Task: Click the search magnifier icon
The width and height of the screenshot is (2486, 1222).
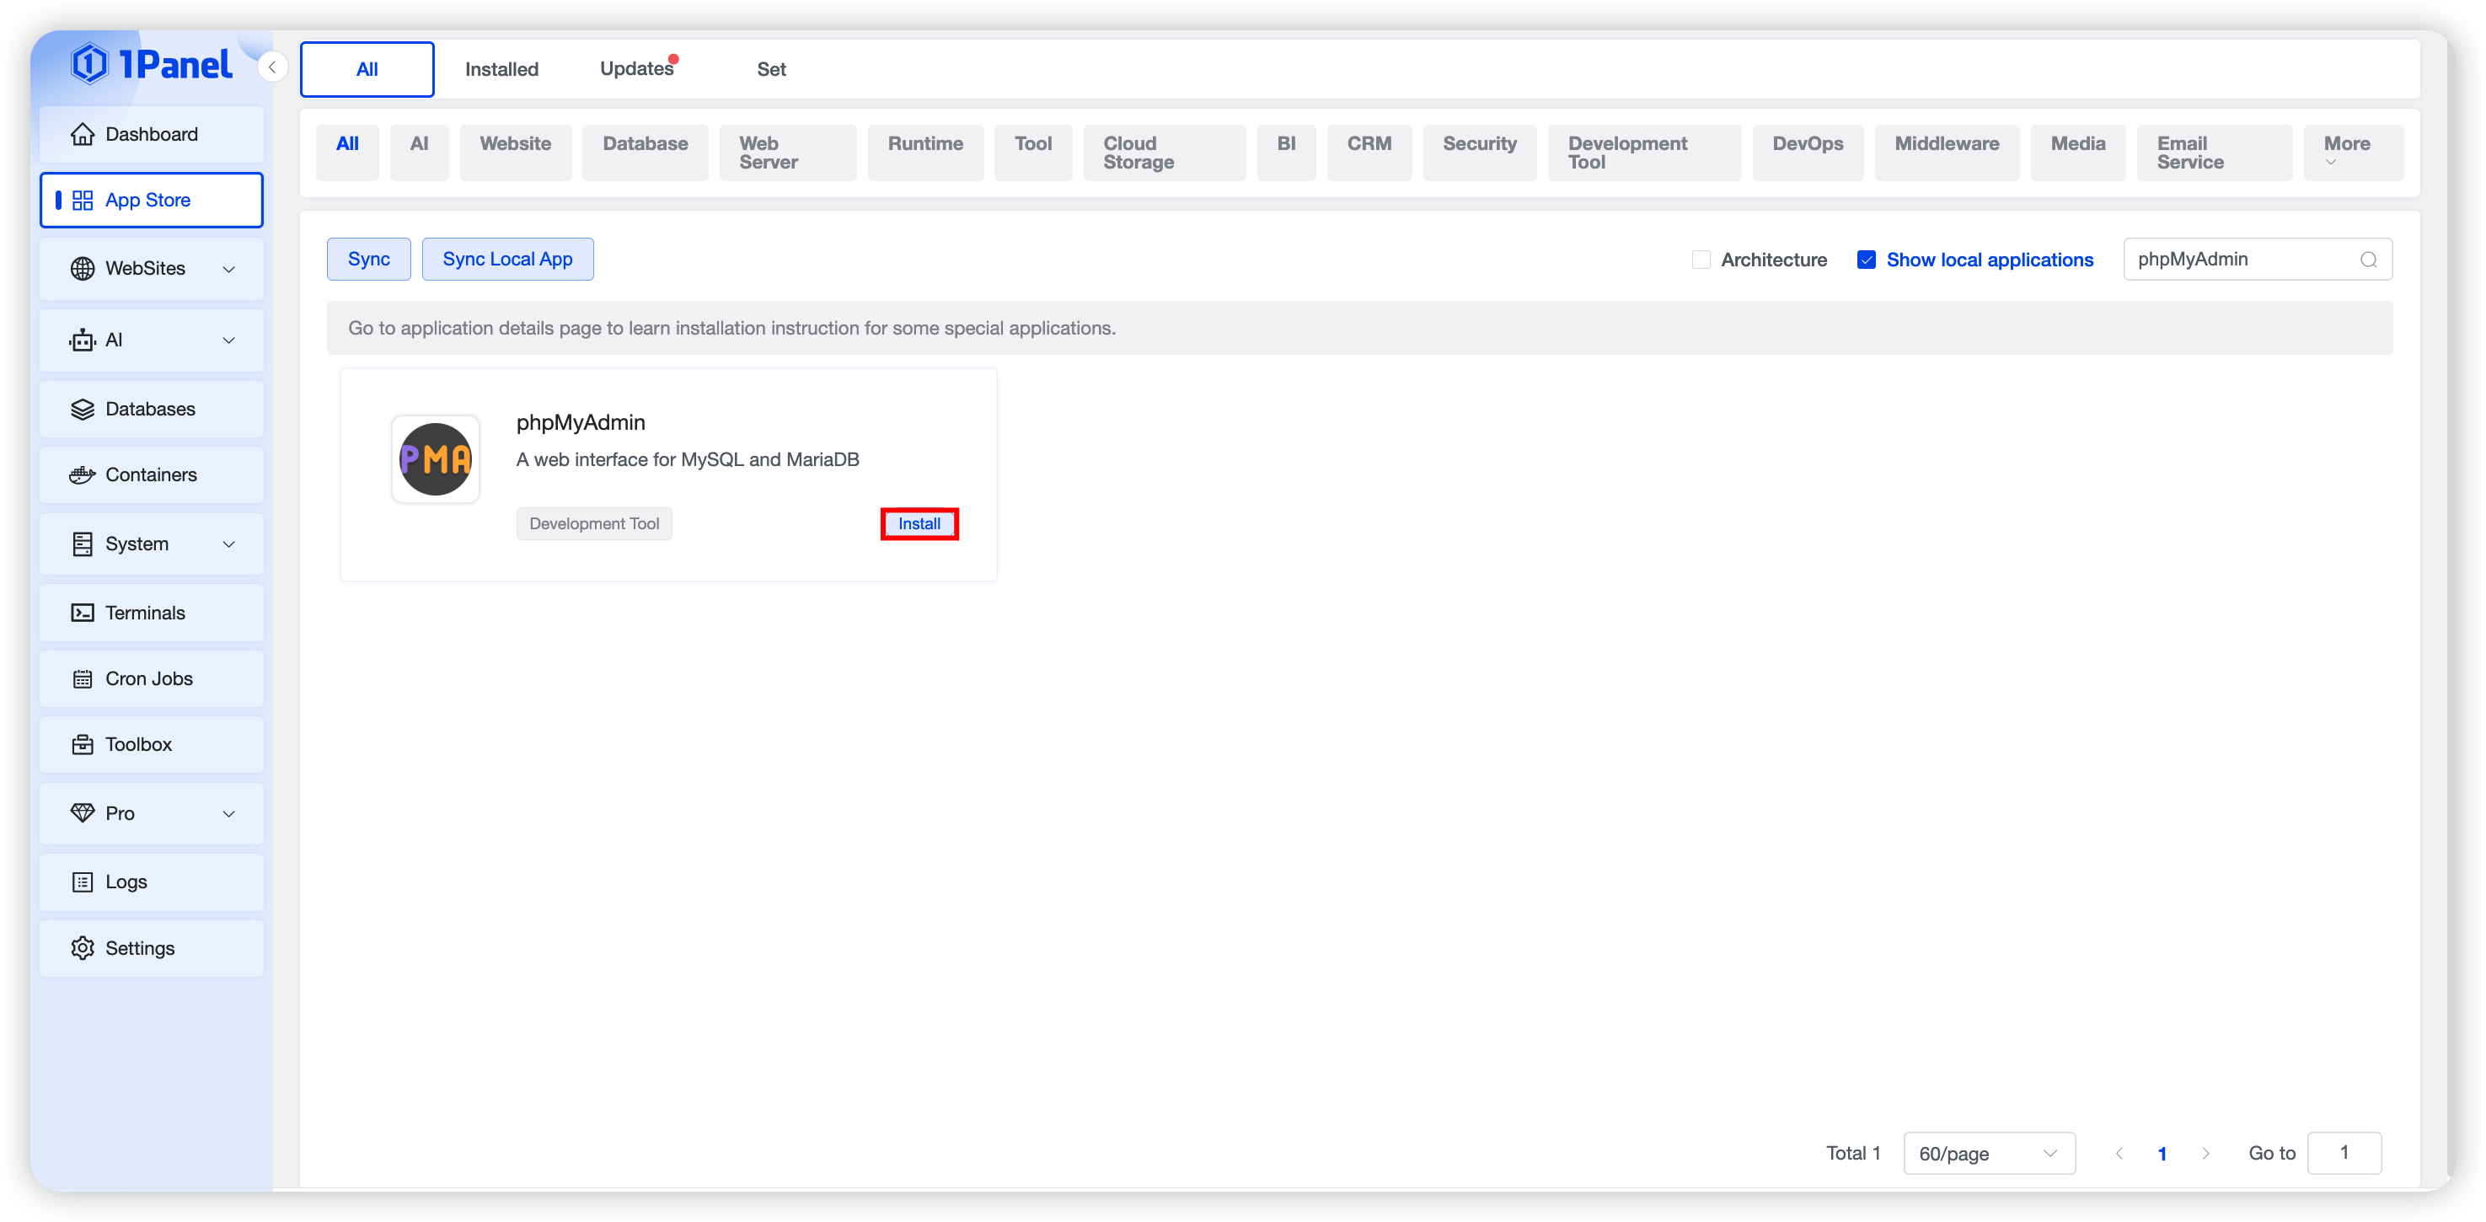Action: click(x=2367, y=260)
